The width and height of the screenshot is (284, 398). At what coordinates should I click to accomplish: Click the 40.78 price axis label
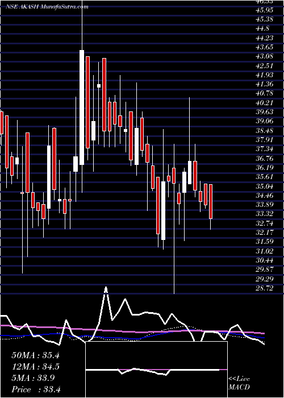tap(264, 93)
